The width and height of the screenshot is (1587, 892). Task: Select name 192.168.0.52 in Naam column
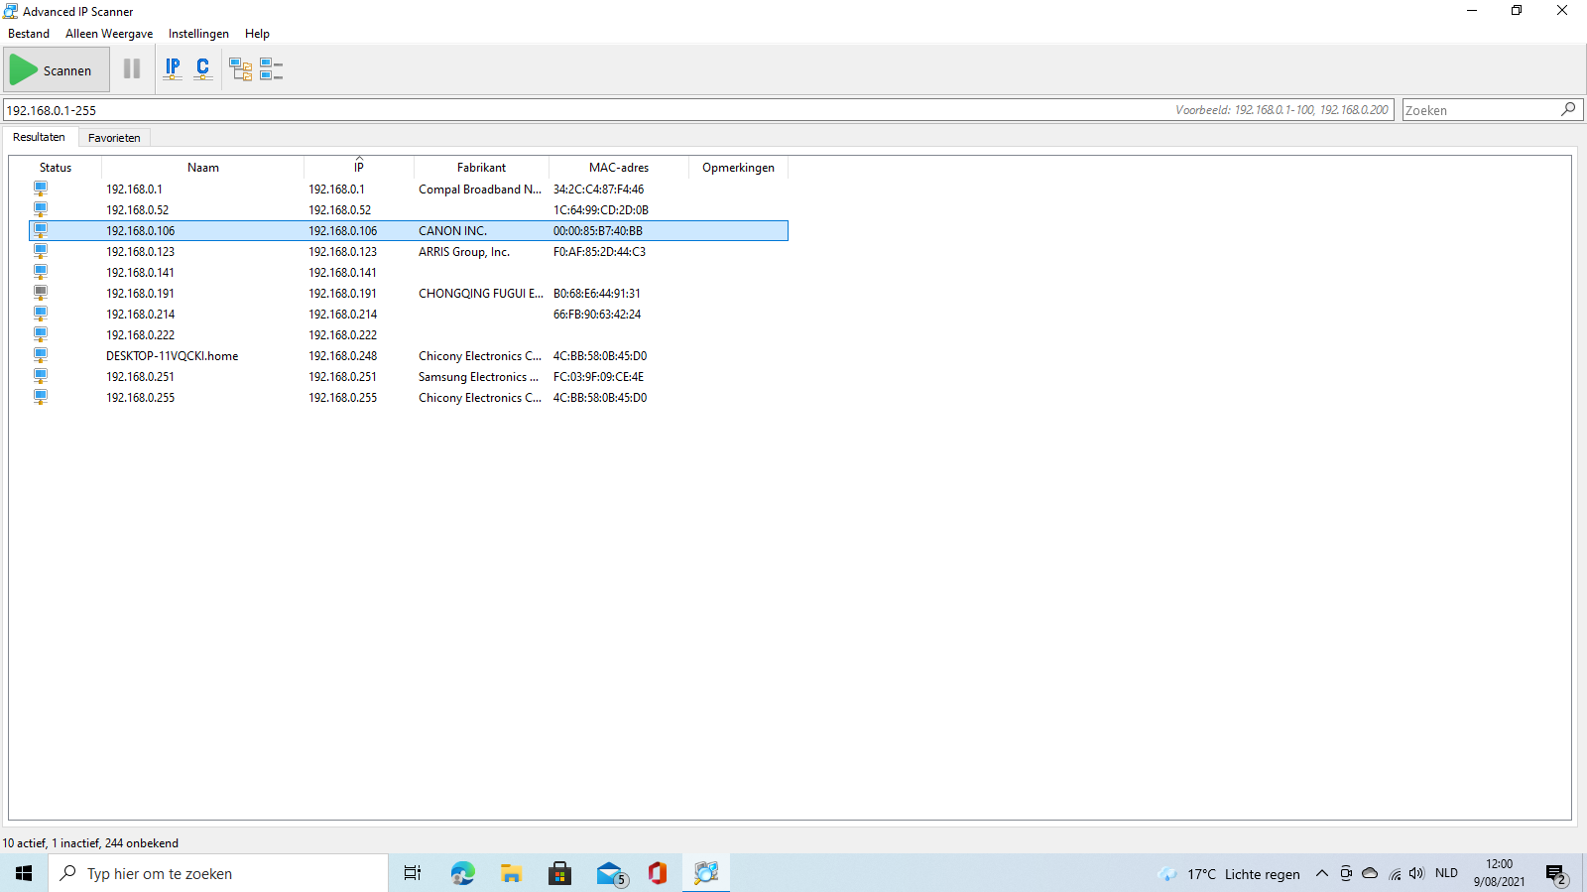137,210
